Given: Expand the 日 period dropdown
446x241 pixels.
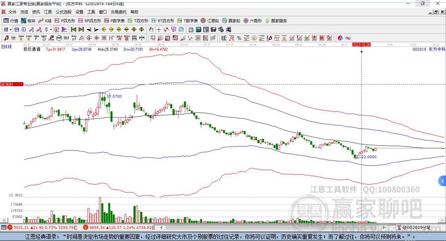Looking at the screenshot, I should tap(10, 30).
